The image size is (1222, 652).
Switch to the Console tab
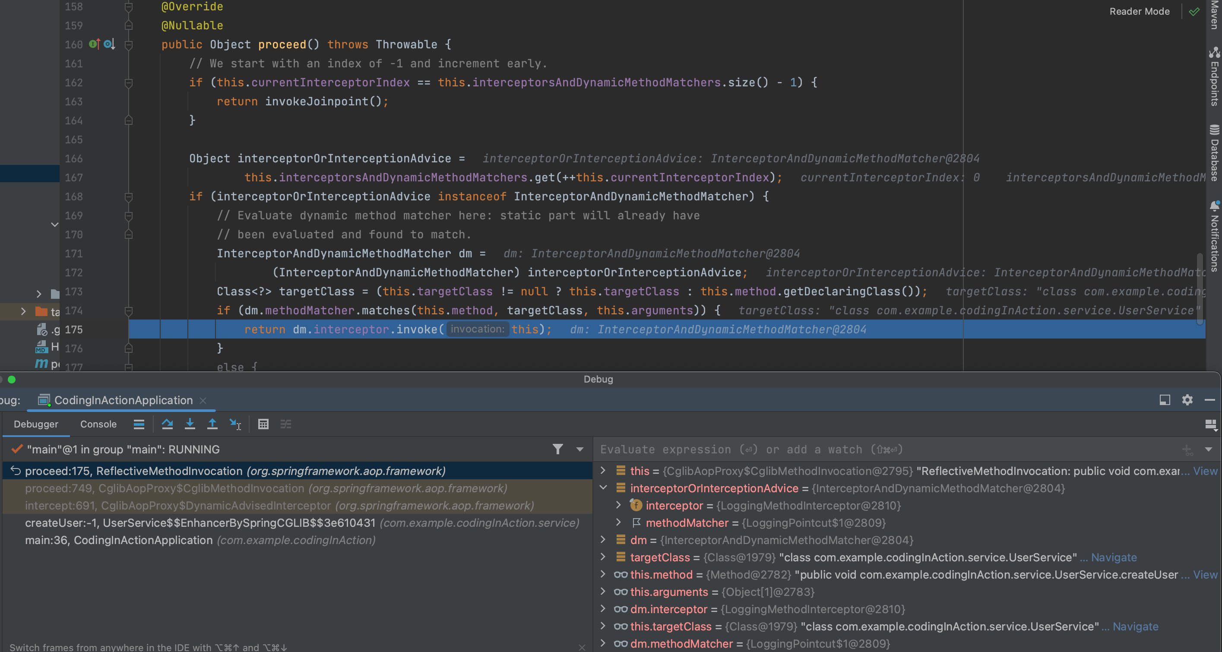coord(98,424)
